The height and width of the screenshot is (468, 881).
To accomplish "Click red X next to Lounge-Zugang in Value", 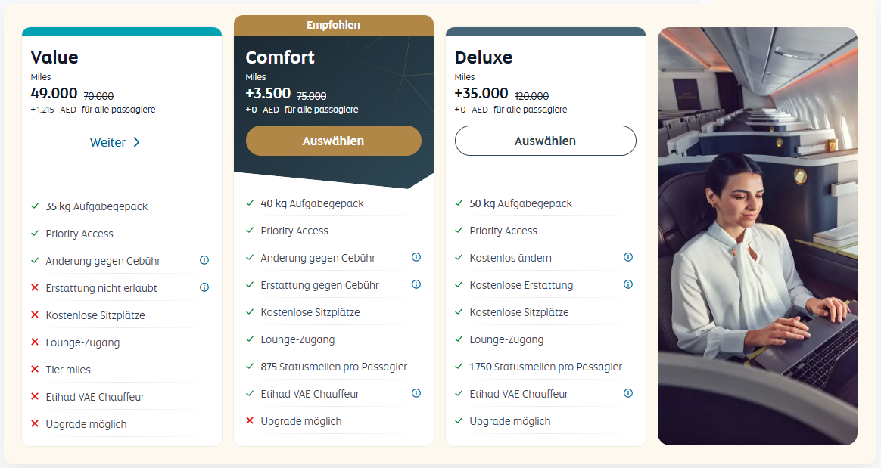I will pos(36,342).
